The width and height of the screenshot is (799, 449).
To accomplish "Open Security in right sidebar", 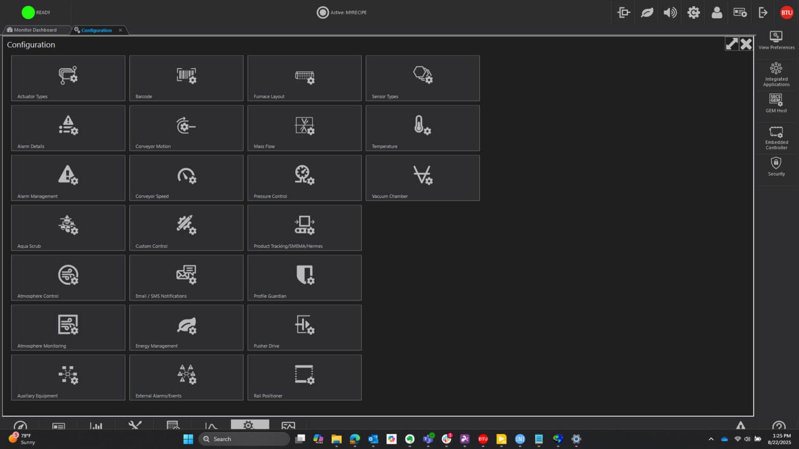I will pos(776,166).
